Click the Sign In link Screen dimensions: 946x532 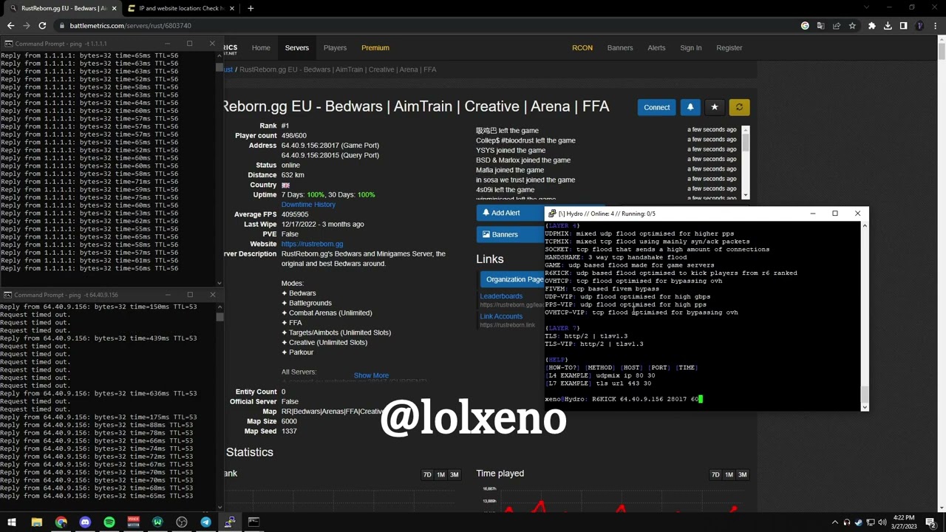[691, 48]
